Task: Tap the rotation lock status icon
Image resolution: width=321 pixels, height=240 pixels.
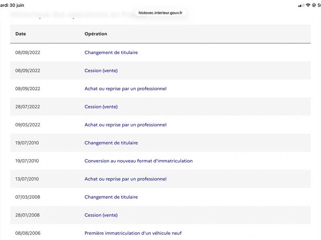Action: (x=314, y=5)
